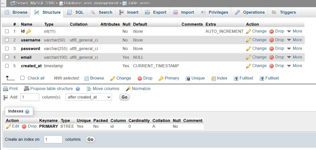Select the Structure tab
This screenshot has height=150, width=316.
(x=47, y=12)
